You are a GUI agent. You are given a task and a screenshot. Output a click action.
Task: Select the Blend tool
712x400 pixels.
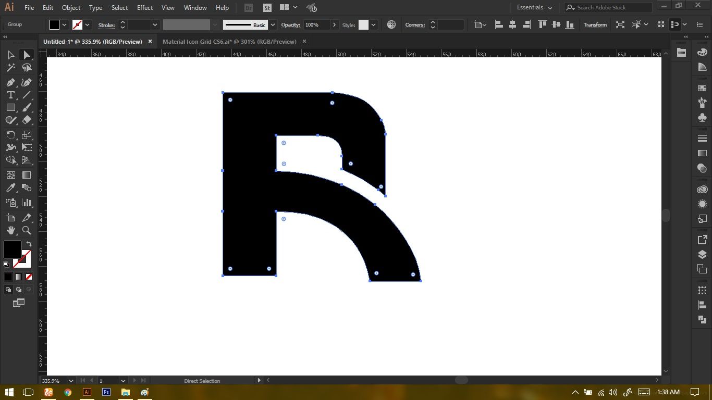[x=27, y=188]
